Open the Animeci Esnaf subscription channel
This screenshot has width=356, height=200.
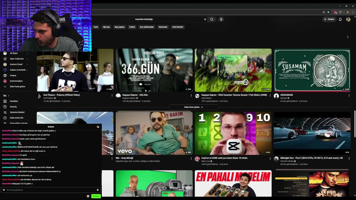point(16,64)
